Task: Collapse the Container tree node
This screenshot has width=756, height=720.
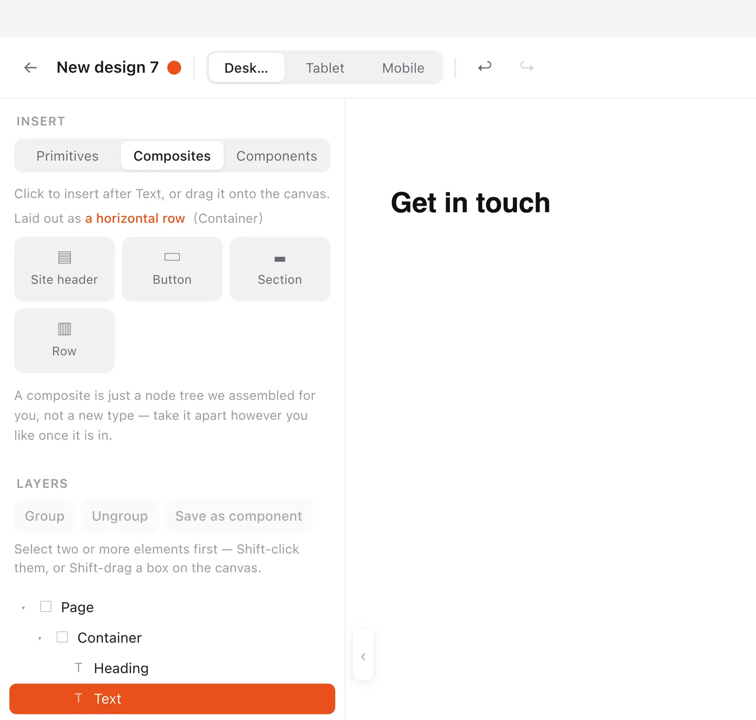Action: (40, 639)
